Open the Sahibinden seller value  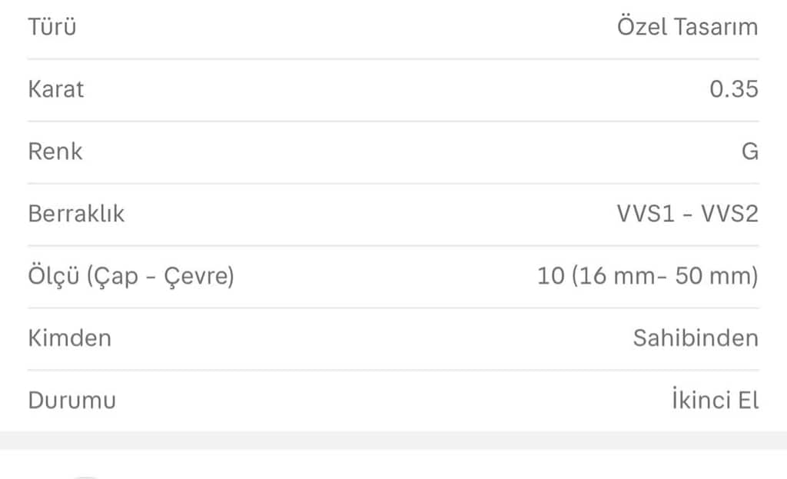[695, 338]
